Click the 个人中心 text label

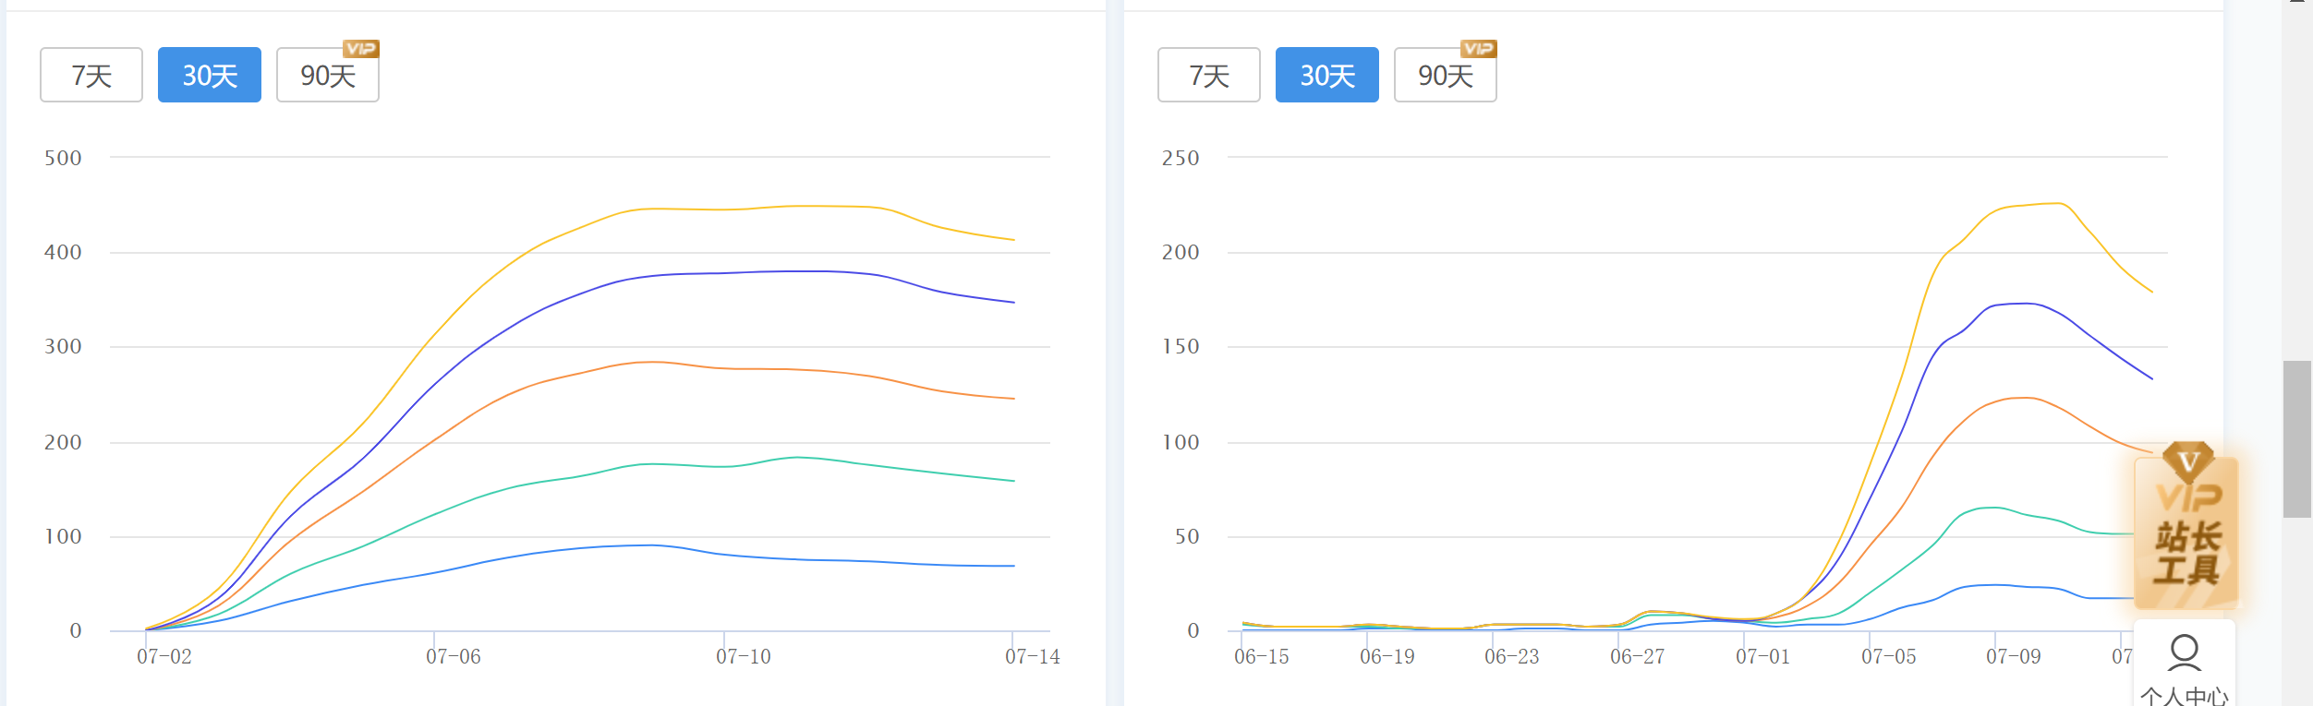pos(2185,695)
